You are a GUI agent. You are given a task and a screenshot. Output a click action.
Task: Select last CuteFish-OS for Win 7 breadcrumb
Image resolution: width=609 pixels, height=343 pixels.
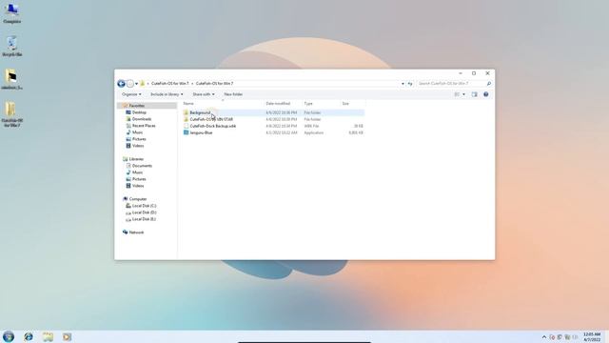pyautogui.click(x=214, y=84)
